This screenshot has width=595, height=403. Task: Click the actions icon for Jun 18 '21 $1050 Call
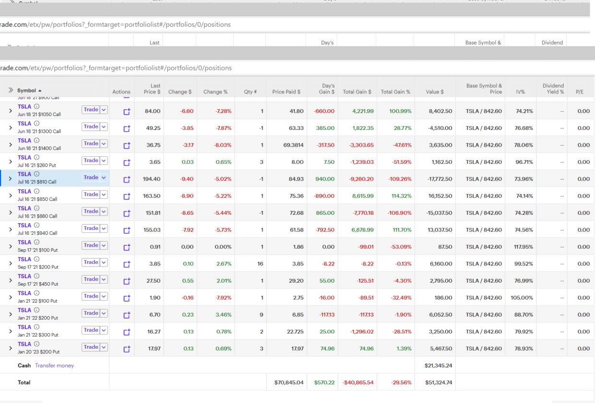[127, 112]
